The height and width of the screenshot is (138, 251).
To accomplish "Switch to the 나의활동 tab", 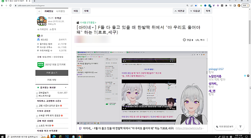I will 61,11.
